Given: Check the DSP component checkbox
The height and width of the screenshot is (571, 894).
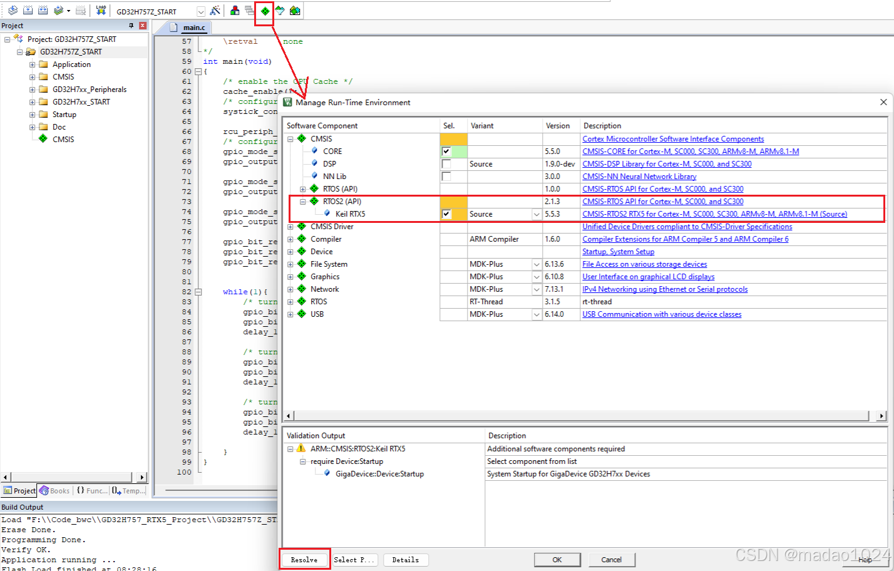Looking at the screenshot, I should click(x=446, y=164).
